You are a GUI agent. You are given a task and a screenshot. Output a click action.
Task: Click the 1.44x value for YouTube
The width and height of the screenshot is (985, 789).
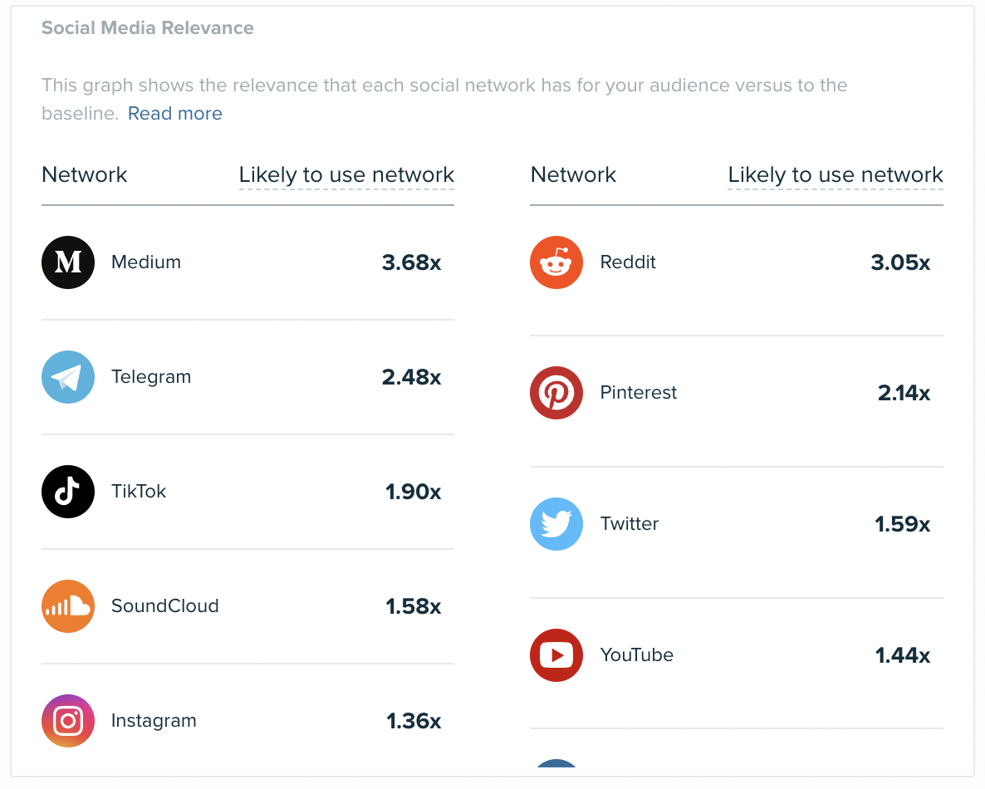click(x=902, y=655)
